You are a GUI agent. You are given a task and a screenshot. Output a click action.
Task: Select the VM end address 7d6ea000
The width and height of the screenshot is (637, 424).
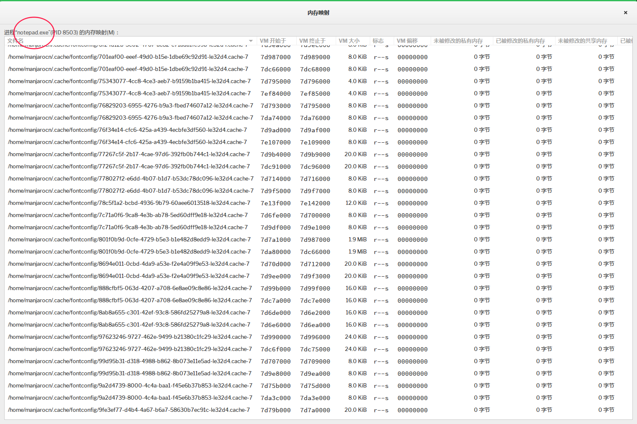[x=315, y=325]
